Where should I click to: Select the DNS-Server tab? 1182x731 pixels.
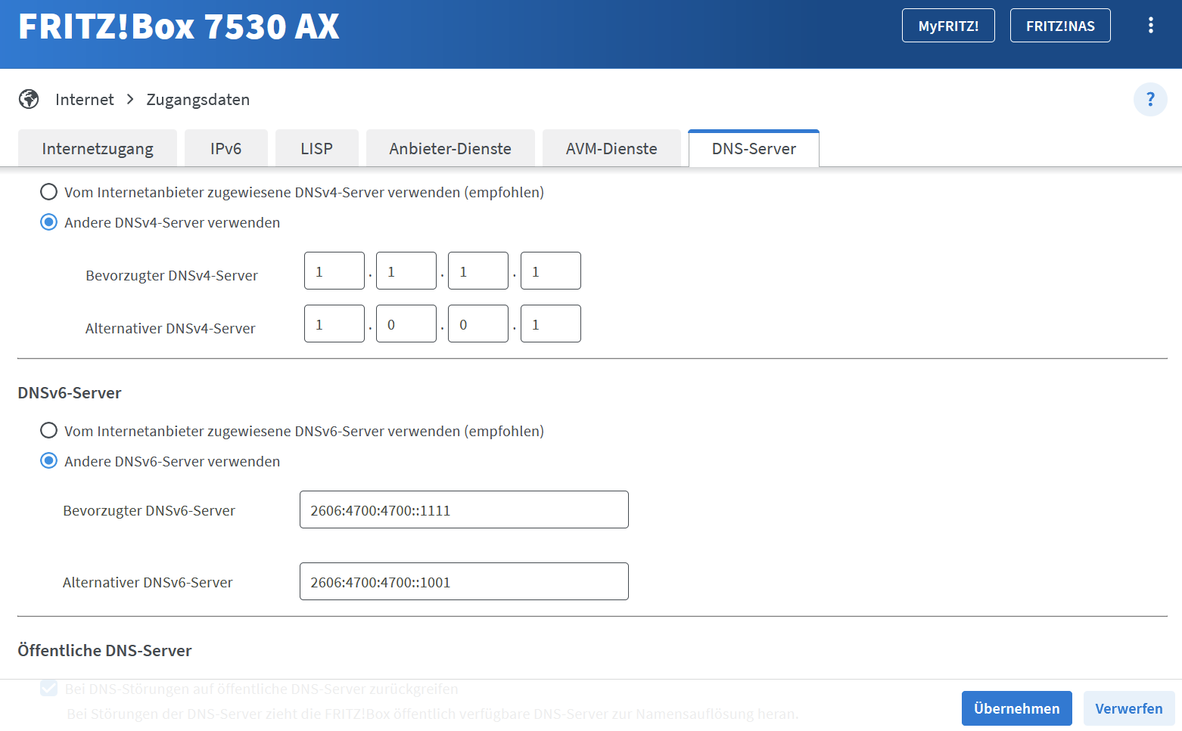pos(754,148)
